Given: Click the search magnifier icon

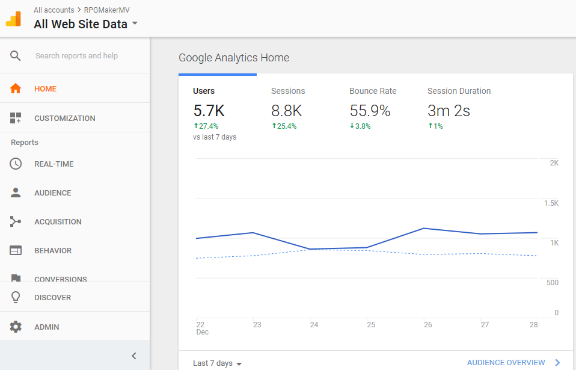Looking at the screenshot, I should (x=16, y=56).
